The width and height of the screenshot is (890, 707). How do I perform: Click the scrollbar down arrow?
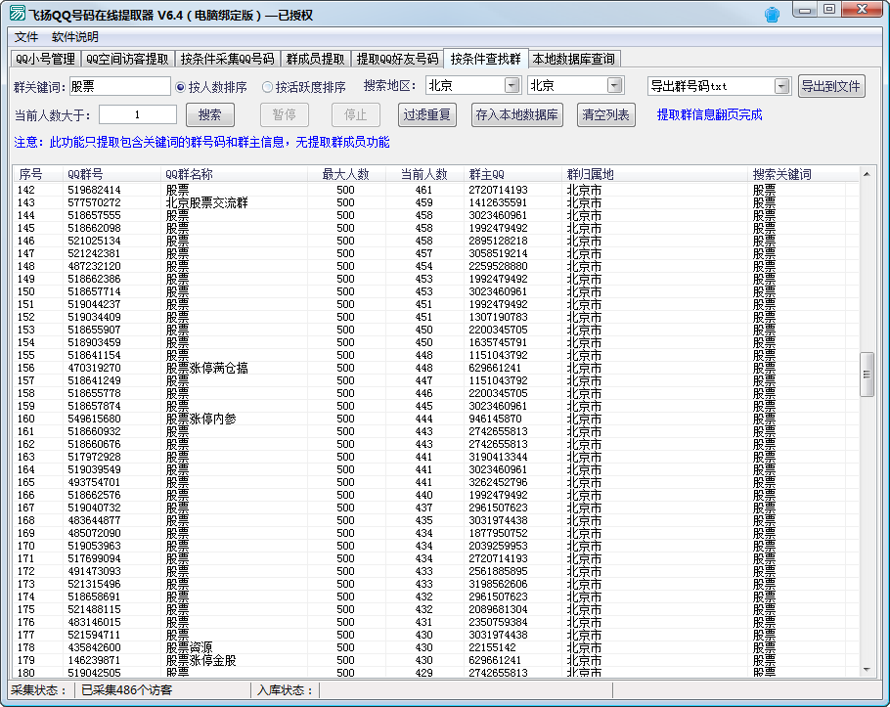[x=867, y=670]
